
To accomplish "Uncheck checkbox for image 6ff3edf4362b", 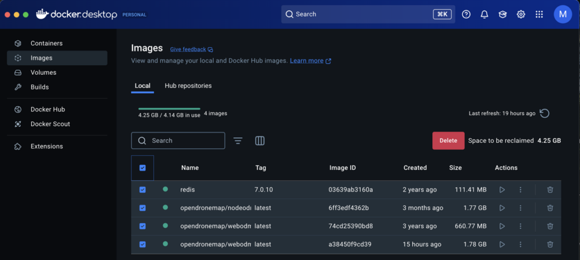I will click(142, 208).
